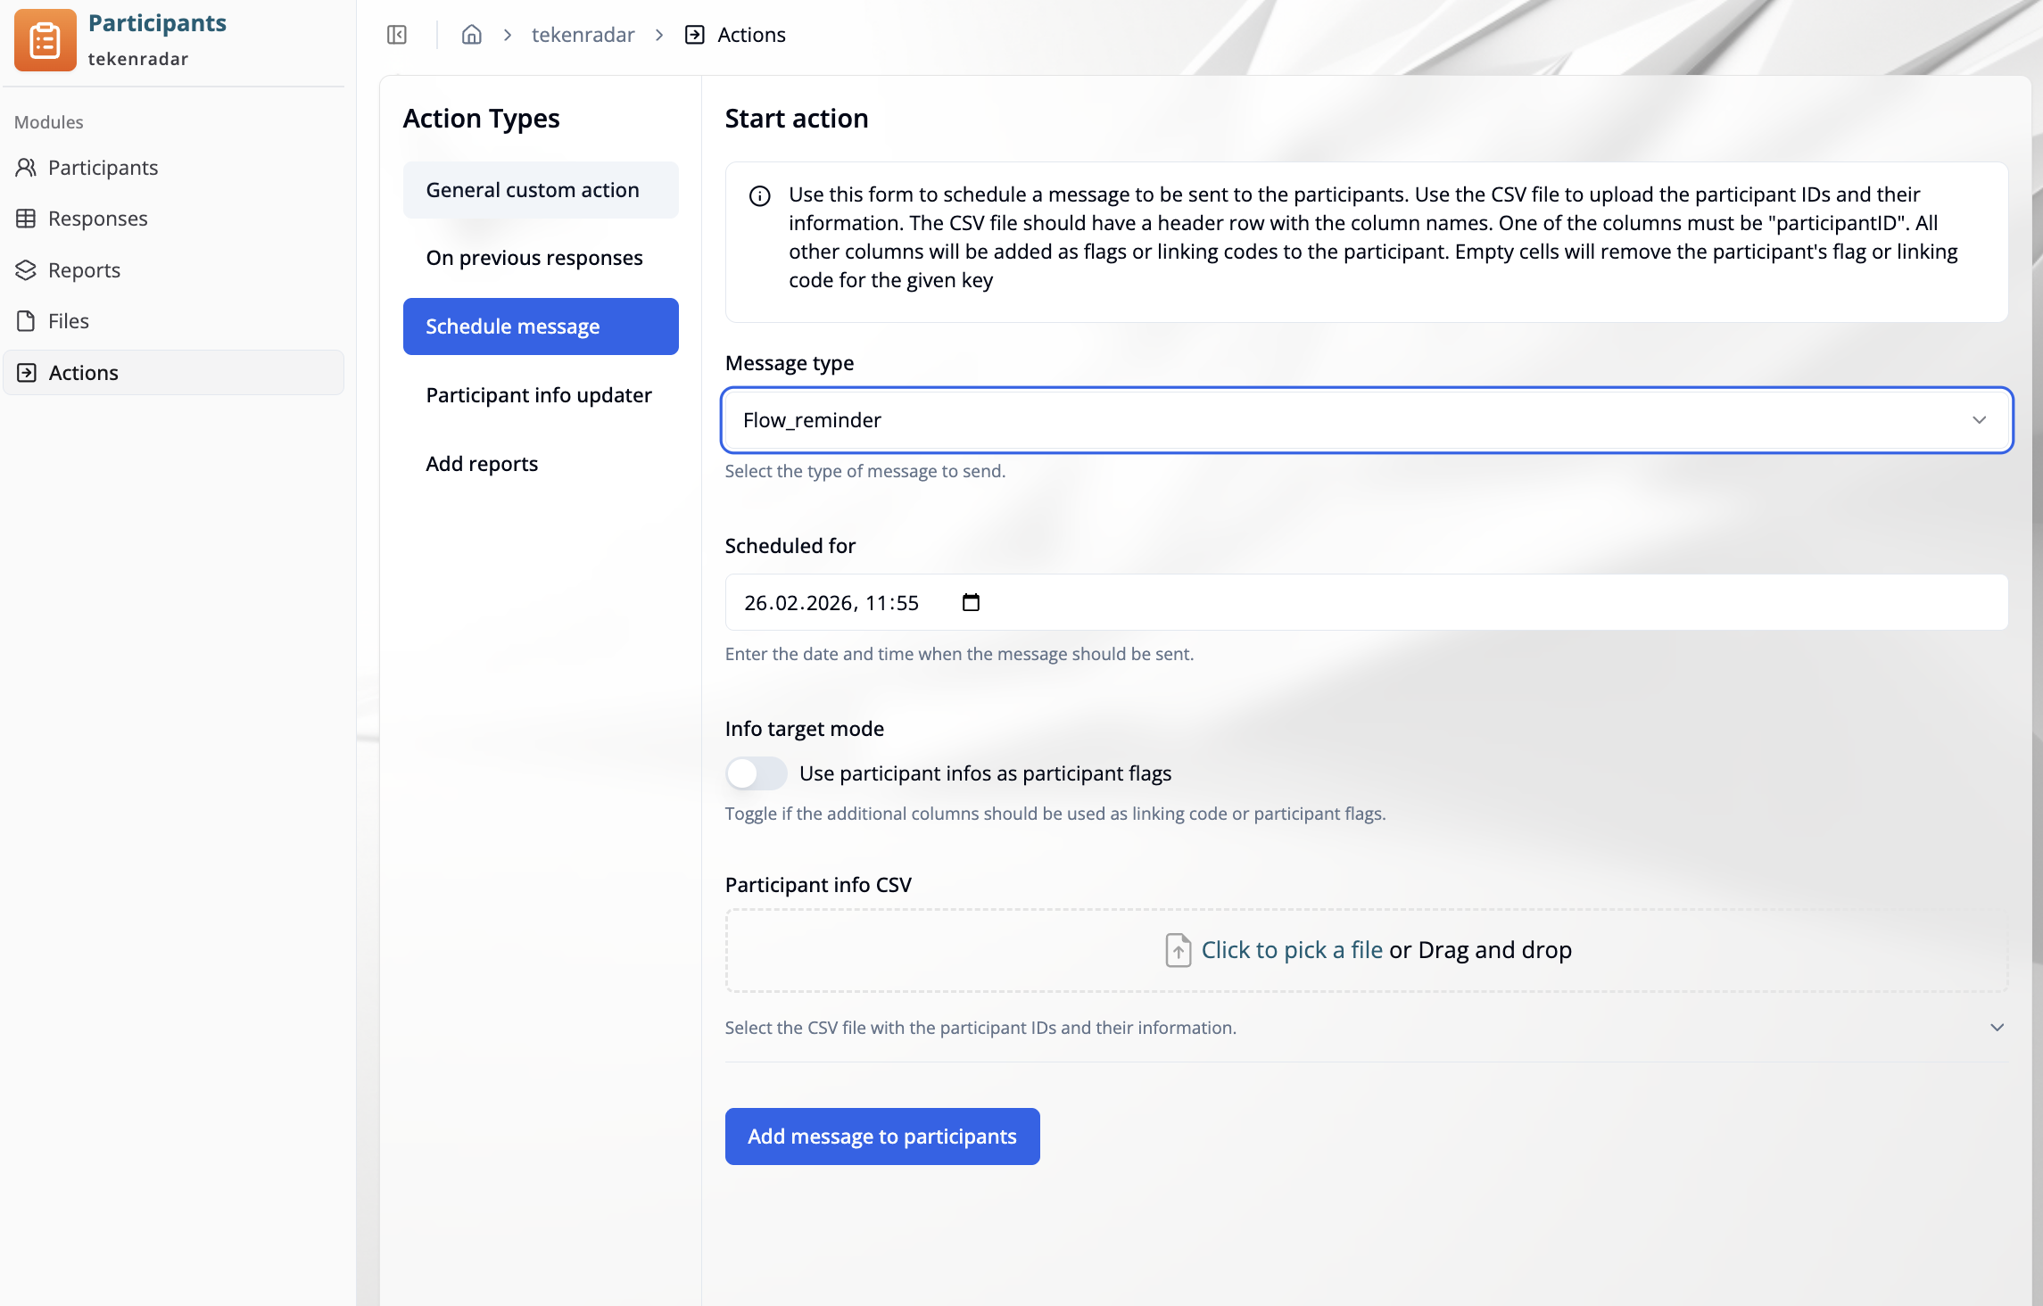Click the Scheduled for date-time input field
The image size is (2043, 1306).
coord(1365,603)
